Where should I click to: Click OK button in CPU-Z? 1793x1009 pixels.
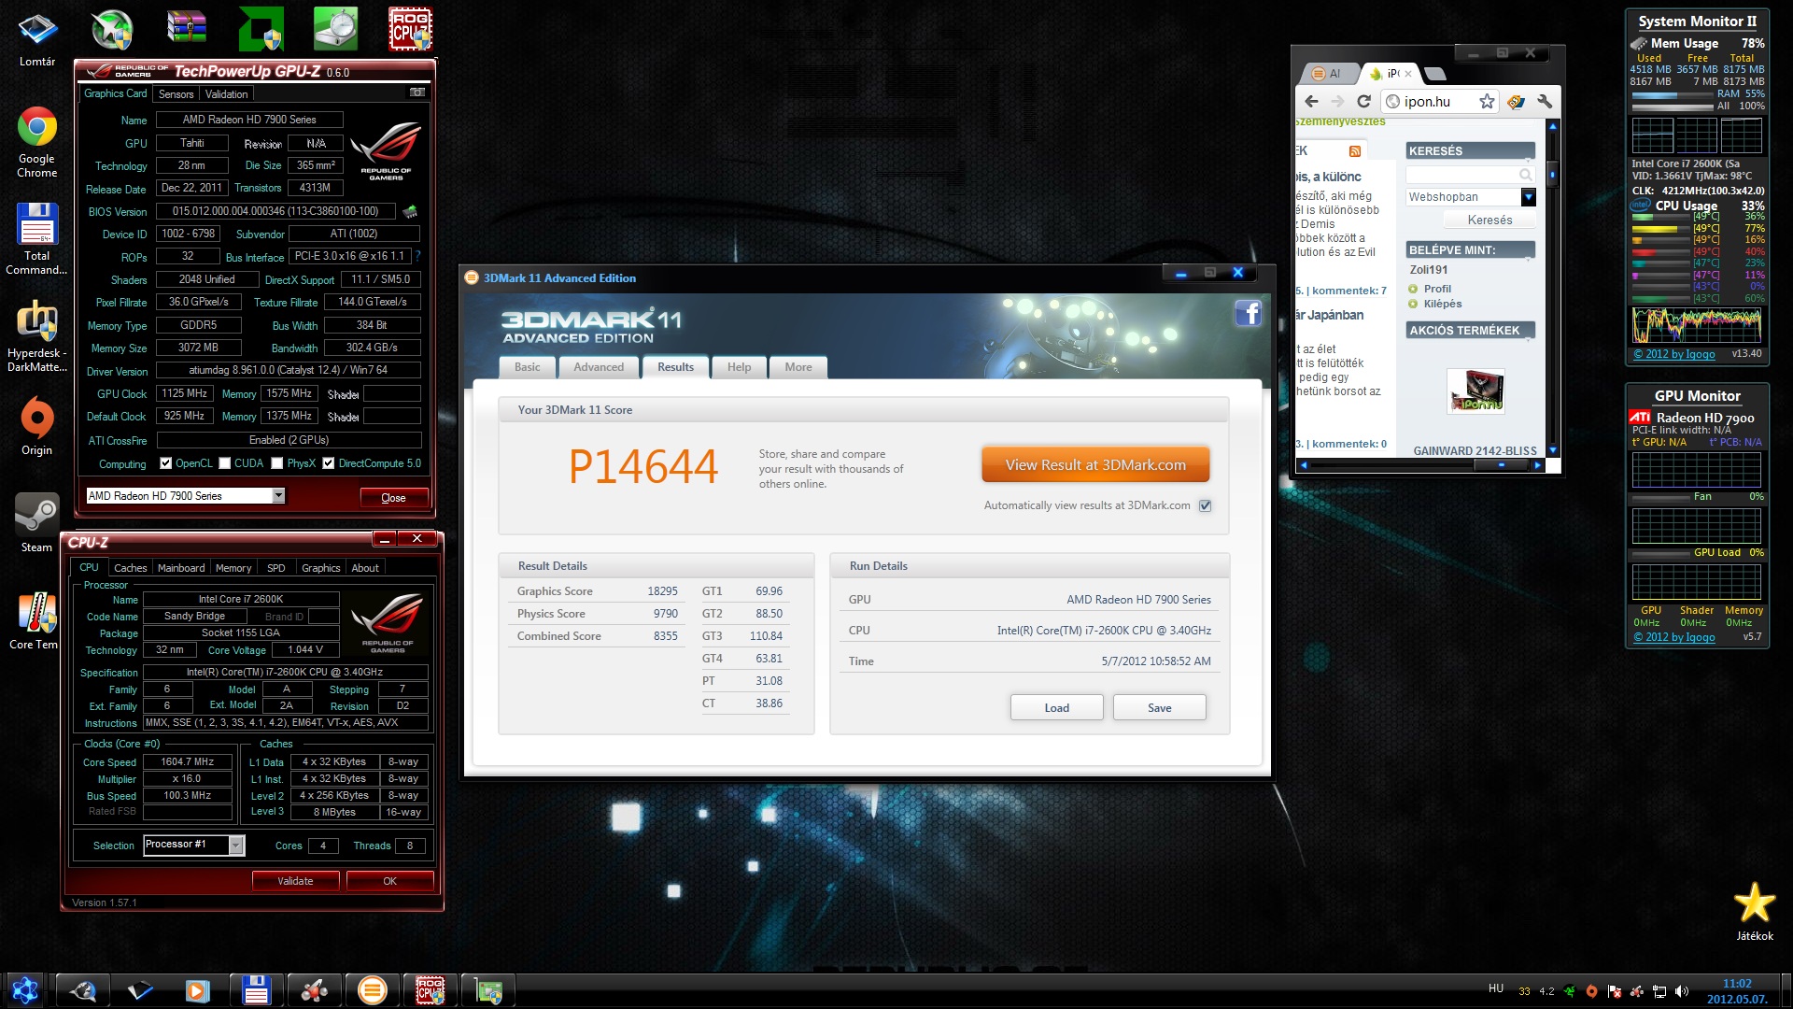pos(389,881)
